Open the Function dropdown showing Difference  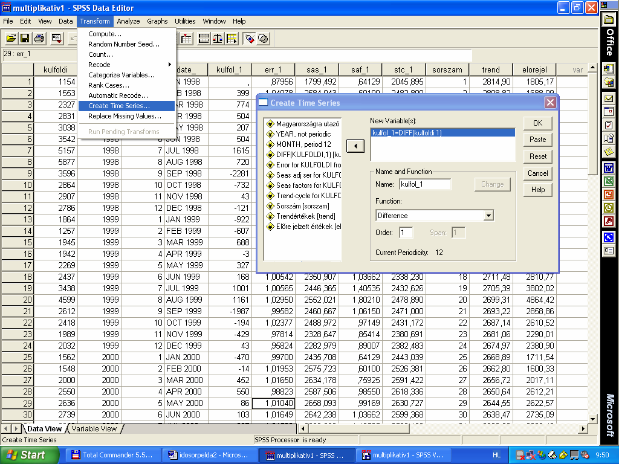[x=435, y=216]
